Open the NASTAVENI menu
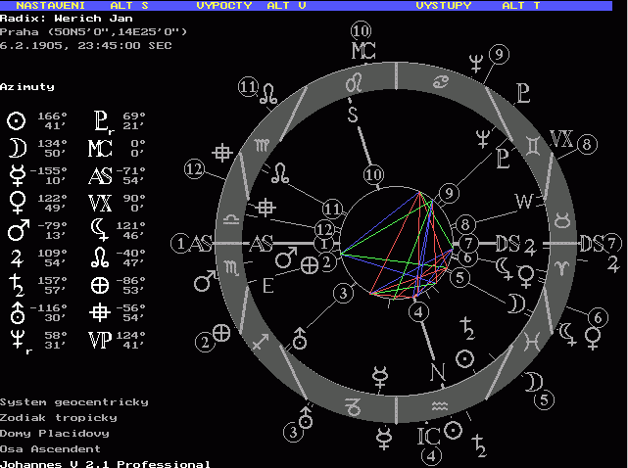The width and height of the screenshot is (628, 468). point(49,5)
